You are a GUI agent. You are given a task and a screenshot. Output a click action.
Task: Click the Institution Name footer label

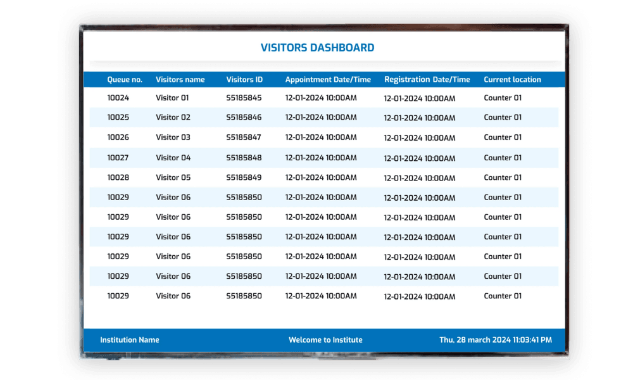(130, 340)
